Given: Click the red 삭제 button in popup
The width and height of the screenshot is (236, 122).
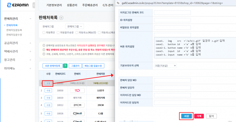Looking at the screenshot, I should pyautogui.click(x=199, y=116).
